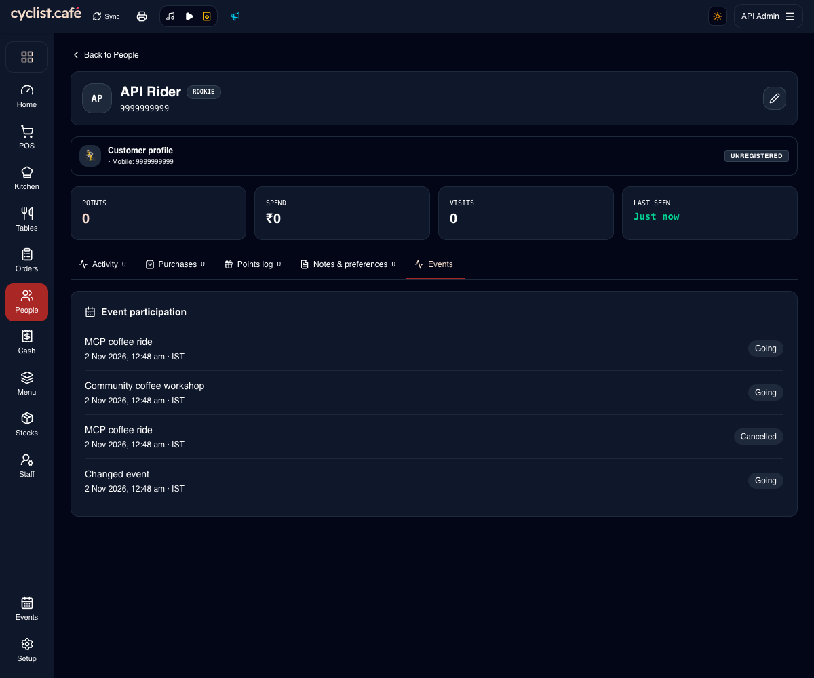Switch to the Purchases tab
Viewport: 814px width, 678px height.
(x=175, y=264)
